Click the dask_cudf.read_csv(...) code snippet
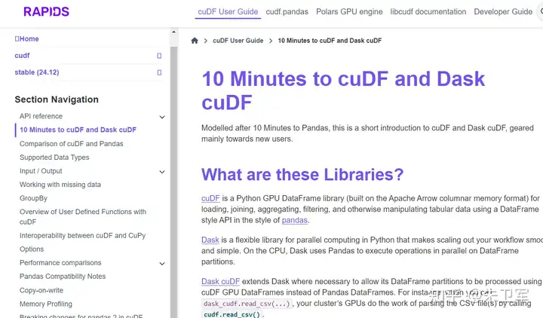The height and width of the screenshot is (318, 543). (x=247, y=304)
